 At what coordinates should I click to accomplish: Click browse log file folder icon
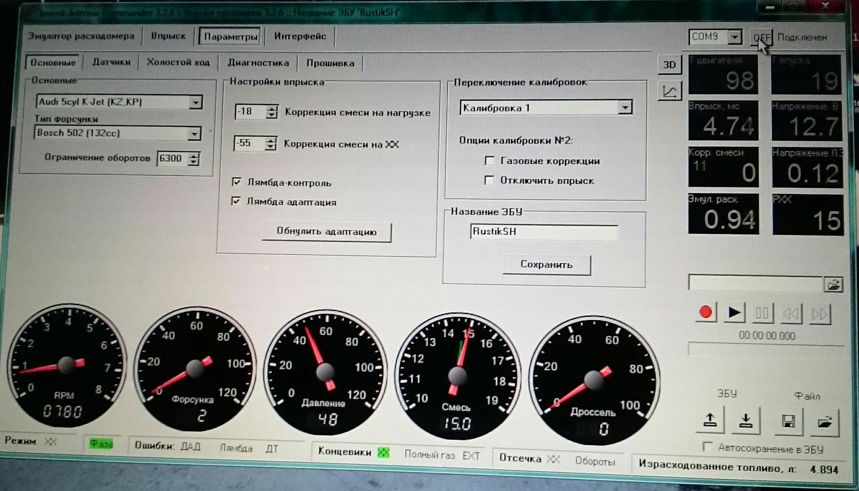click(833, 284)
